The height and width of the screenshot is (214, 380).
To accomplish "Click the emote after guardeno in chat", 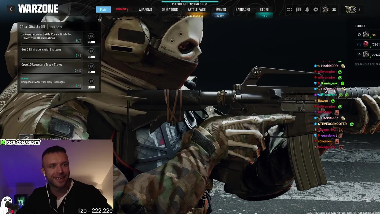I will [340, 136].
